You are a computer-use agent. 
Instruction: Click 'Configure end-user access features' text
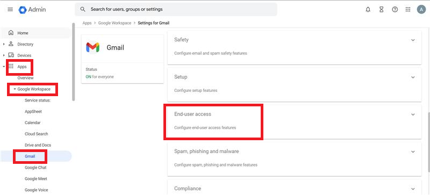click(205, 128)
